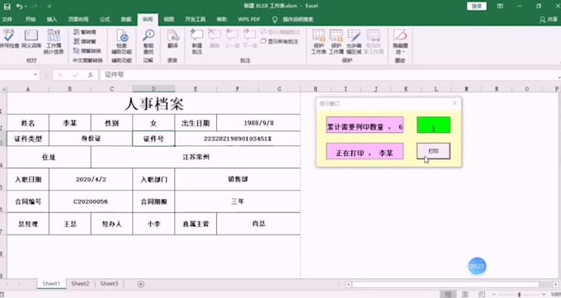Click the 上一条 previous comment icon
The height and width of the screenshot is (298, 561).
point(232,39)
